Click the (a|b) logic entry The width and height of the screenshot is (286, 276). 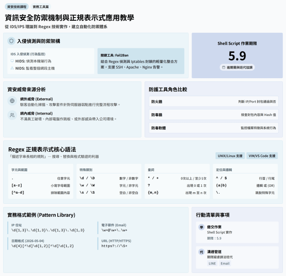221,185
